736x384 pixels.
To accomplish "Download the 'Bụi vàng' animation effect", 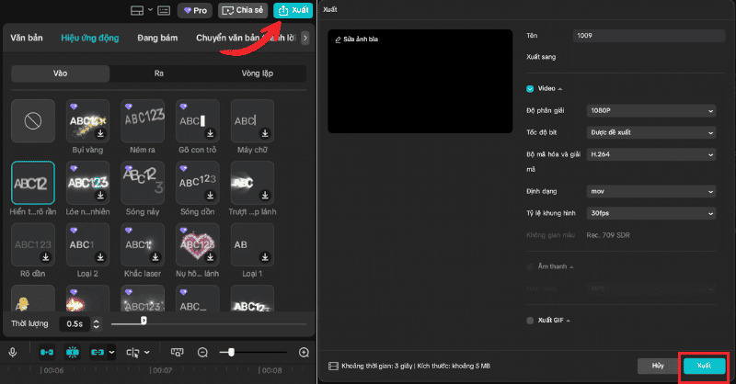I will tap(100, 133).
